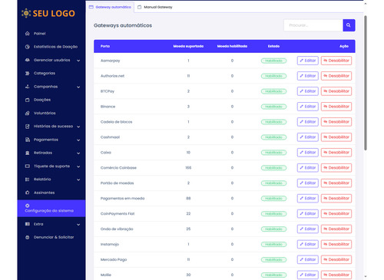This screenshot has height=280, width=384.
Task: Click the Procurar search input field
Action: click(x=313, y=25)
